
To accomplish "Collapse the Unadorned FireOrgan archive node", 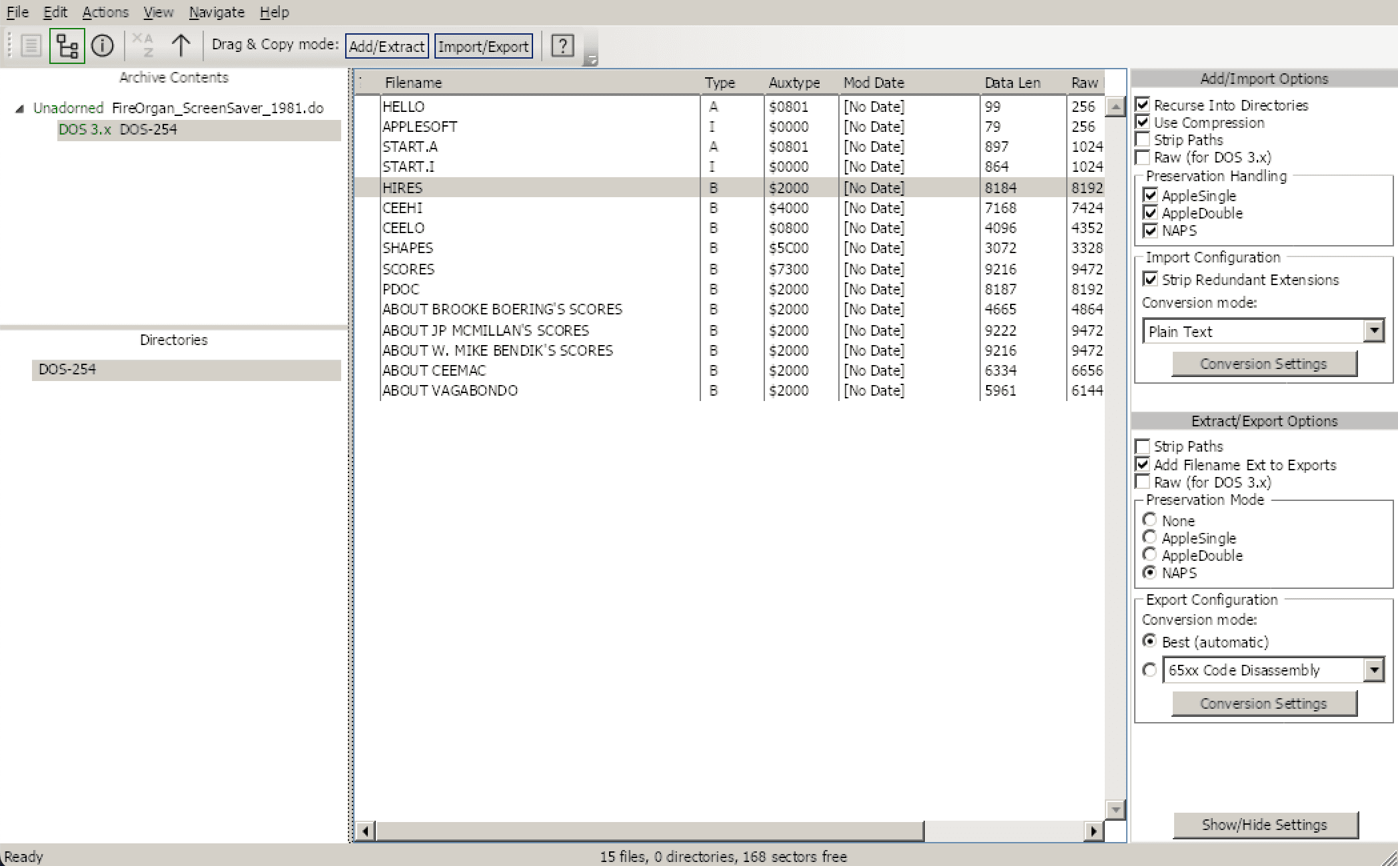I will tap(20, 109).
